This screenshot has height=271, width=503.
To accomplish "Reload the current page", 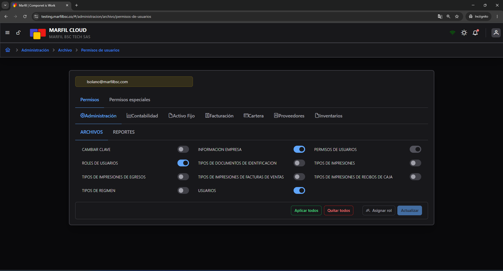I will pyautogui.click(x=25, y=16).
